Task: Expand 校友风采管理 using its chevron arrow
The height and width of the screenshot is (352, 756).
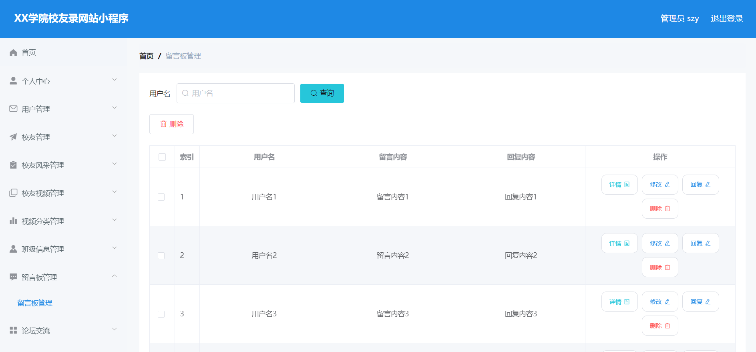Action: (x=115, y=164)
